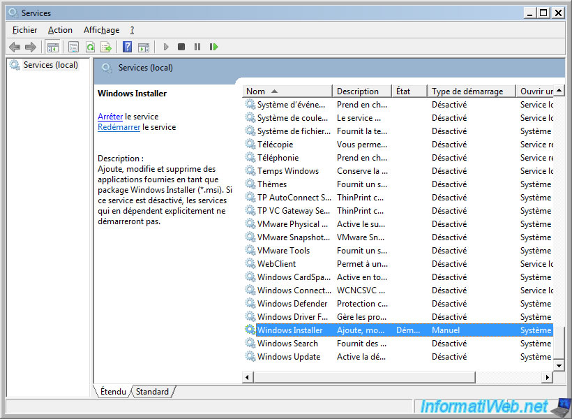Screen dimensions: 572x419
Task: Select the Système d'événe... service row
Action: pyautogui.click(x=398, y=105)
